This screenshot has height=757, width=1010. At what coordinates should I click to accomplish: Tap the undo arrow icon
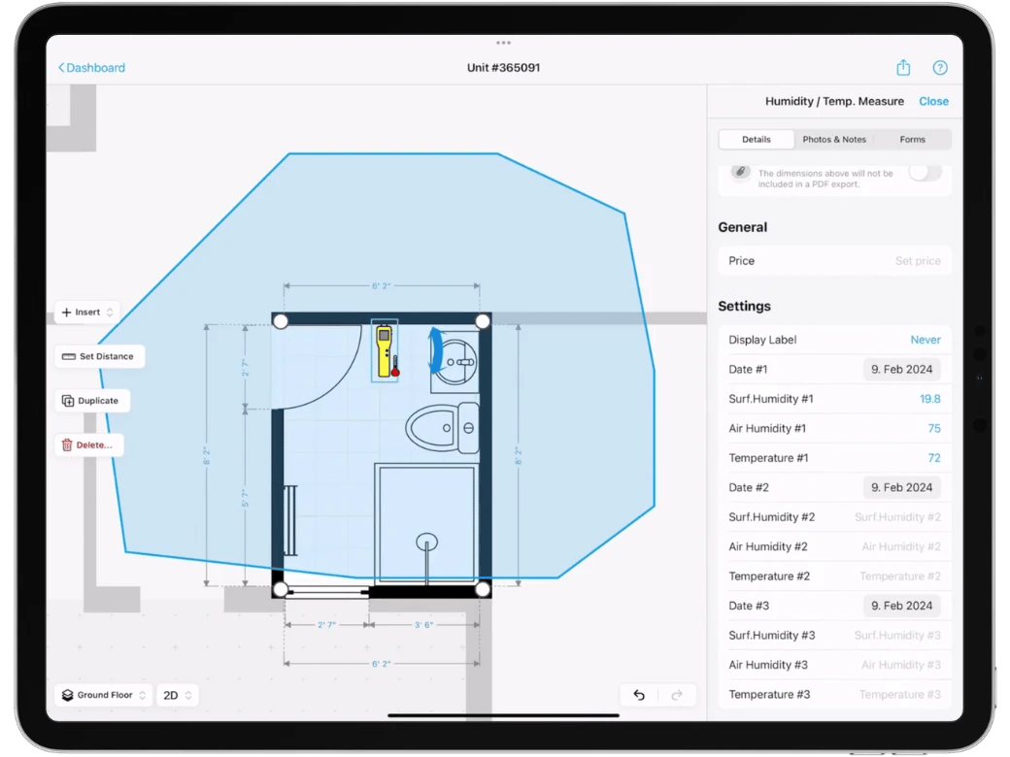click(x=640, y=695)
